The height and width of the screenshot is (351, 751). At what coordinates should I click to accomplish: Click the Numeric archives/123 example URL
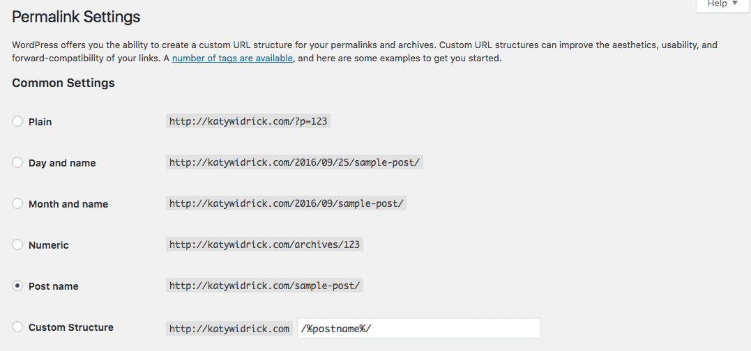[265, 245]
